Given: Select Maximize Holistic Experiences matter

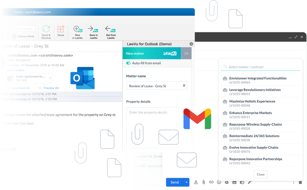Looking at the screenshot, I should coord(261,103).
